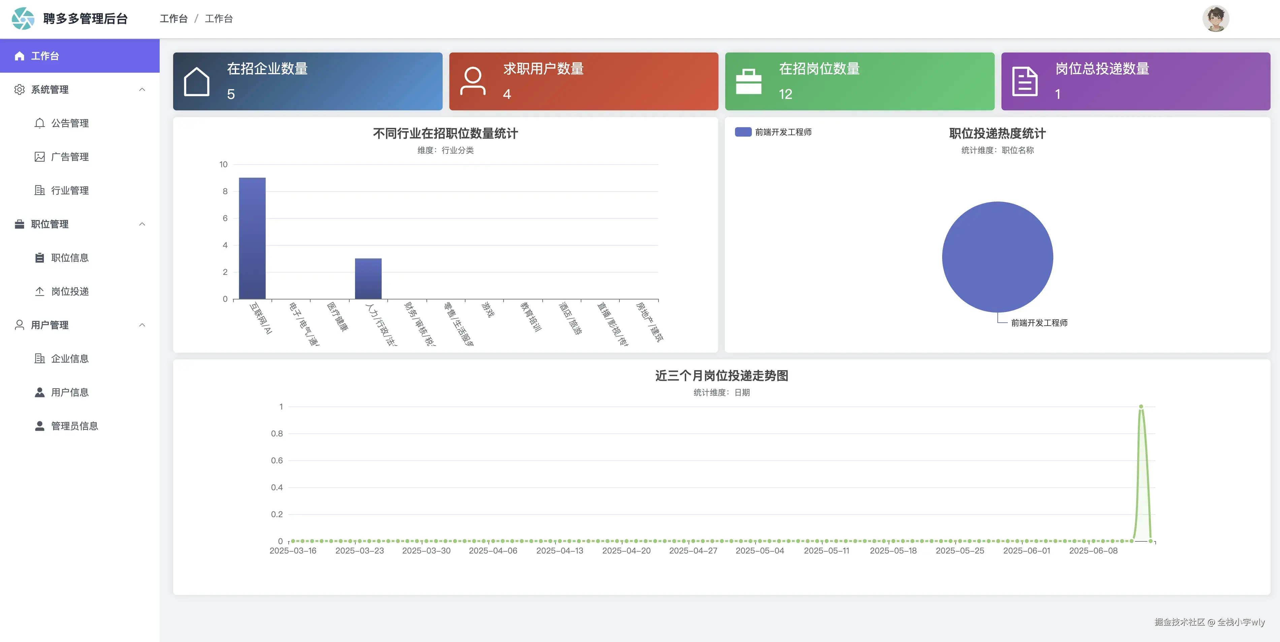1280x642 pixels.
Task: Click the picture icon beside 广告管理
Action: click(40, 157)
